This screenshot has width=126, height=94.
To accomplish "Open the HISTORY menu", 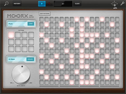I will point(17,4).
